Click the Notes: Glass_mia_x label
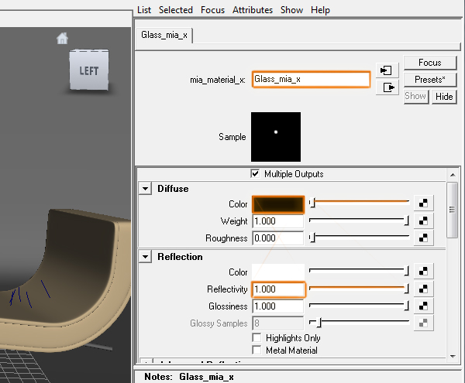Screen dimensions: 465x383 pyautogui.click(x=189, y=377)
